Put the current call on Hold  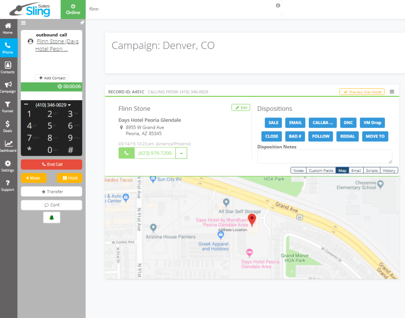point(69,178)
